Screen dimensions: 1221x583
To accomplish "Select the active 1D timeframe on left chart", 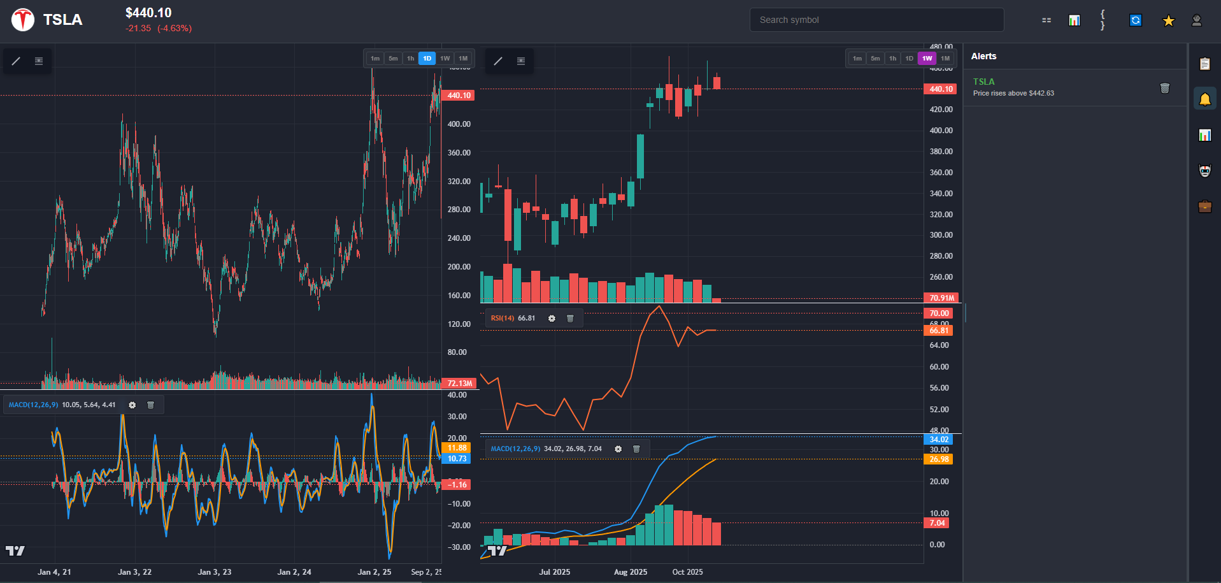I will [427, 59].
